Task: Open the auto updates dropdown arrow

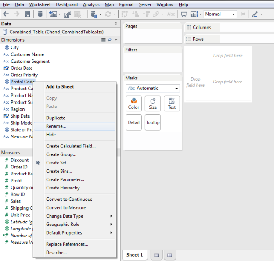Action: coord(100,14)
